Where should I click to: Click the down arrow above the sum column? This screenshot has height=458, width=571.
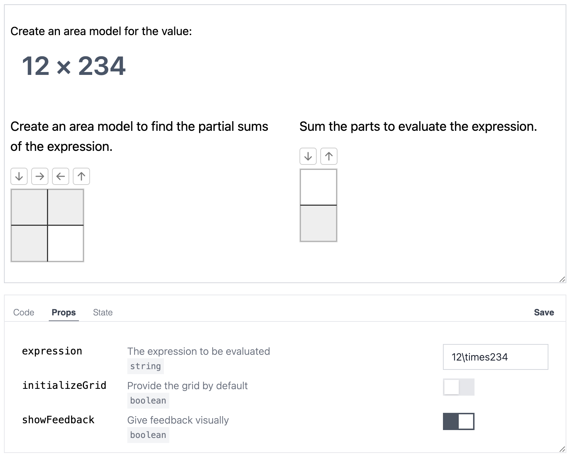[308, 156]
